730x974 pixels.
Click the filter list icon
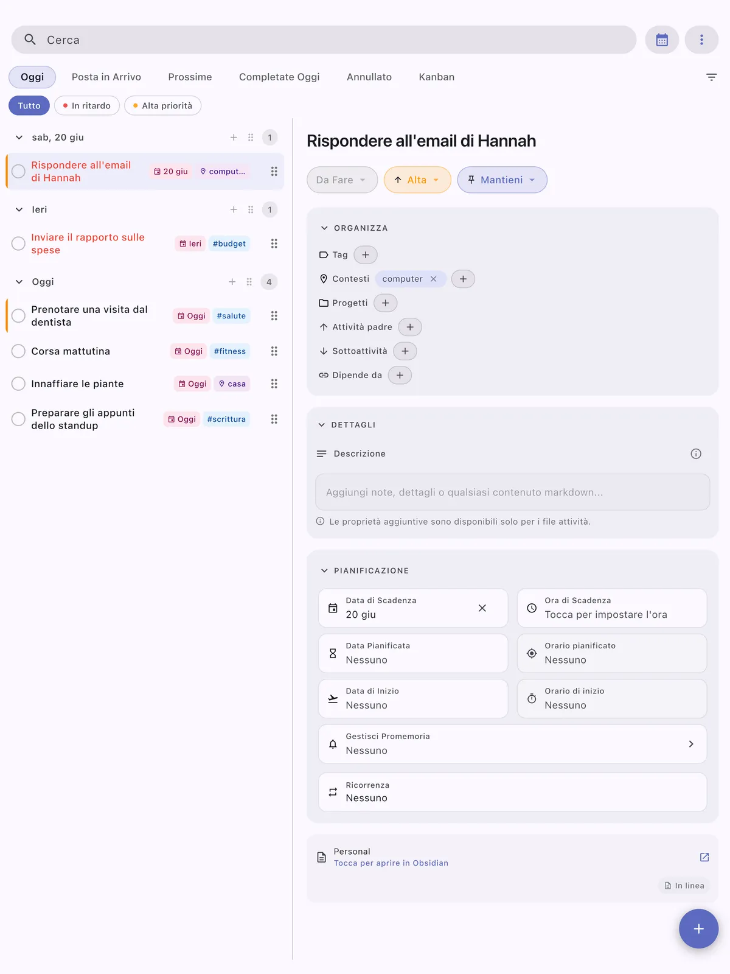point(711,77)
